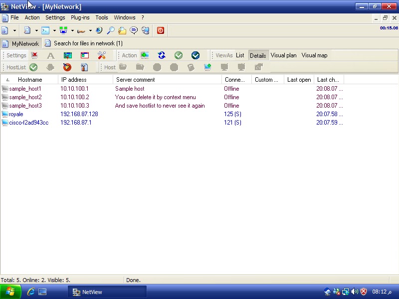Open the Tools options with wrench icon
Screen dimensions: 399x299
click(102, 55)
